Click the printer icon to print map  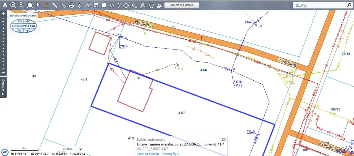(71, 5)
